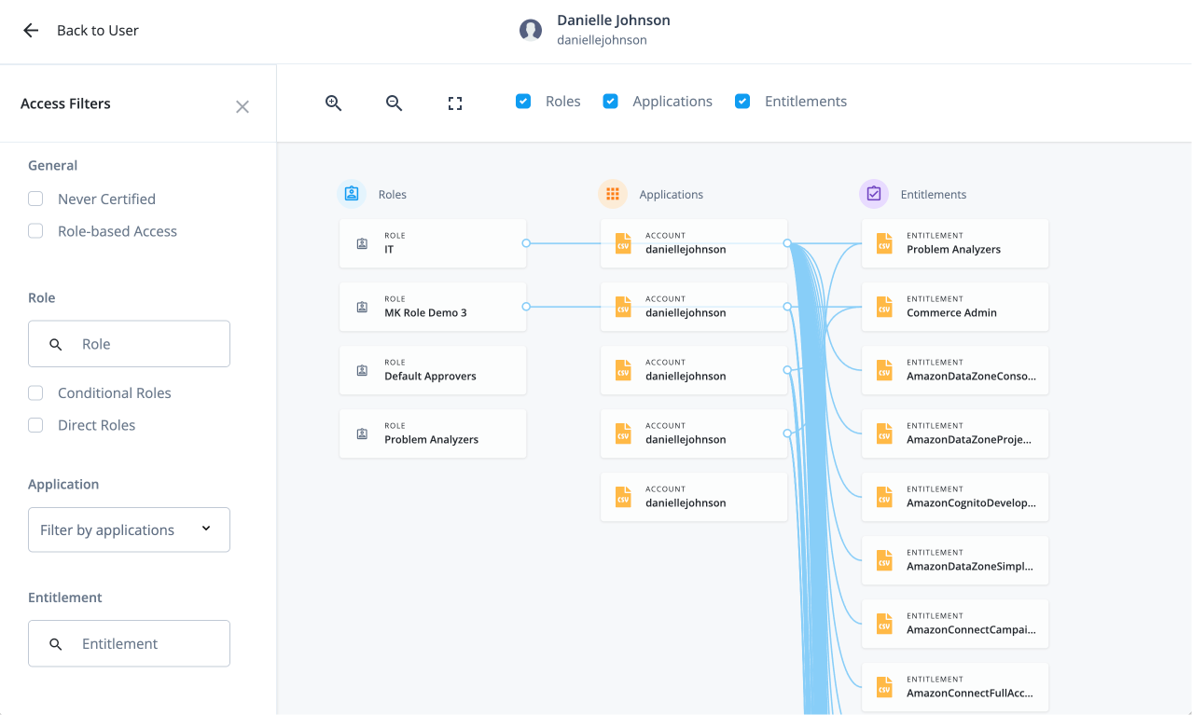Click the Roles column header icon

click(351, 193)
